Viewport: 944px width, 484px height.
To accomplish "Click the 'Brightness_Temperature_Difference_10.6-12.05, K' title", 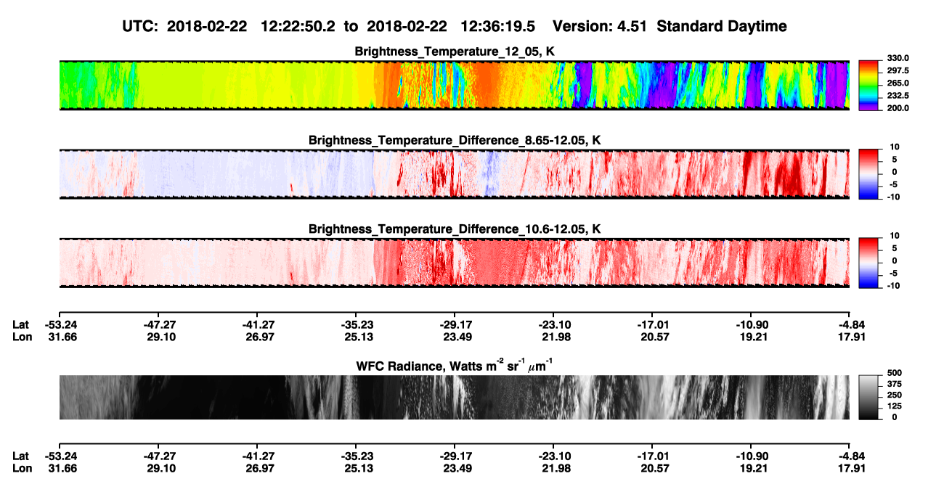I will click(455, 229).
